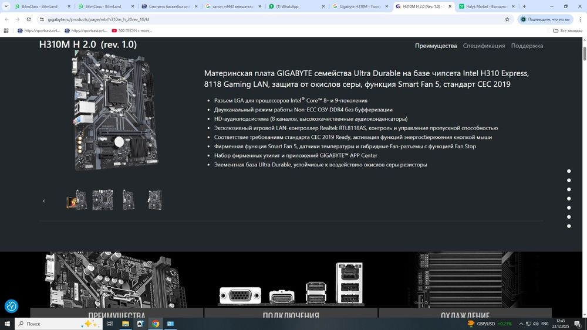
Task: Click the browser forward arrow
Action: (x=17, y=19)
